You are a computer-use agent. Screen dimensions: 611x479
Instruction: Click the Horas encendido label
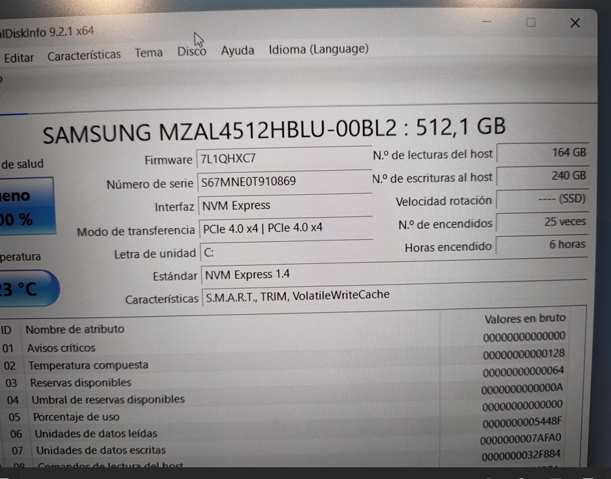[x=448, y=247]
